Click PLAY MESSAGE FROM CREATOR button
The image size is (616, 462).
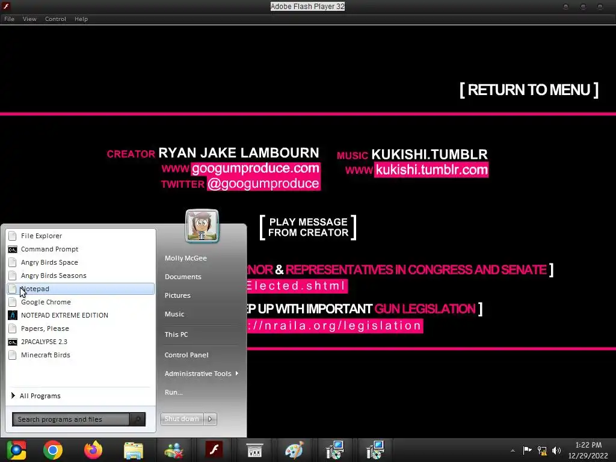(x=308, y=227)
